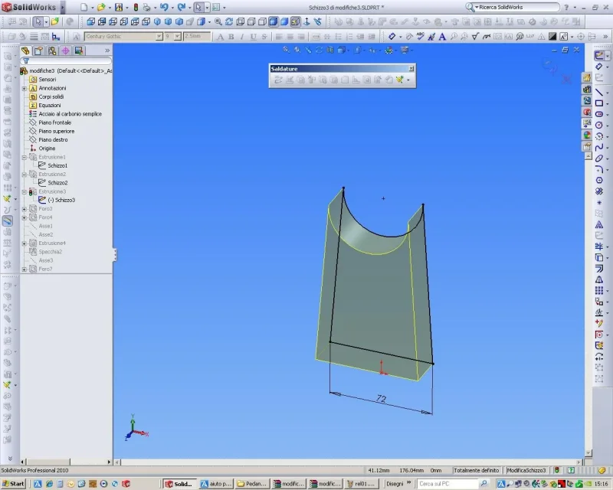Select the Polygon sketch tool

pos(599,180)
